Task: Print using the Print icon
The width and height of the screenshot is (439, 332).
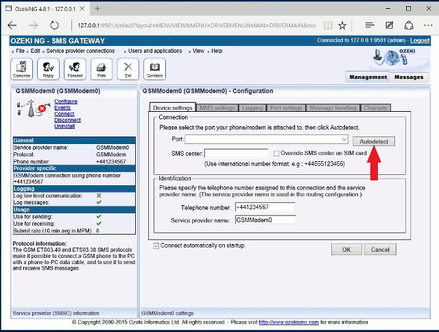Action: pos(102,69)
